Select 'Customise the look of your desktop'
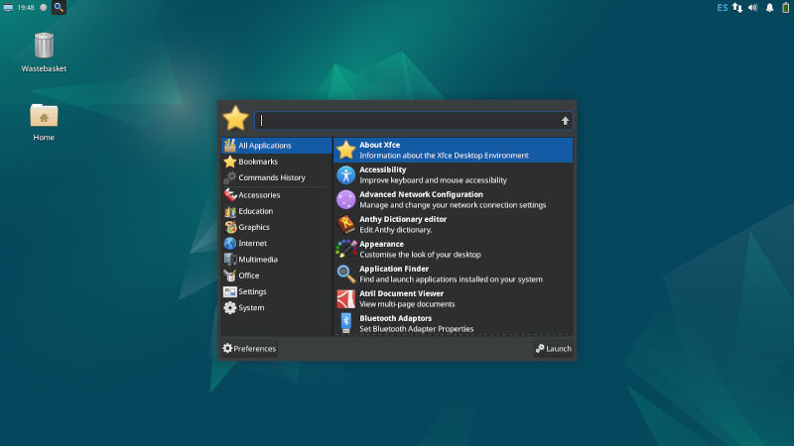This screenshot has height=446, width=794. pyautogui.click(x=420, y=255)
